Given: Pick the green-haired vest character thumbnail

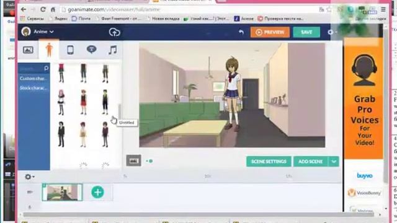Looking at the screenshot, I should 105,102.
